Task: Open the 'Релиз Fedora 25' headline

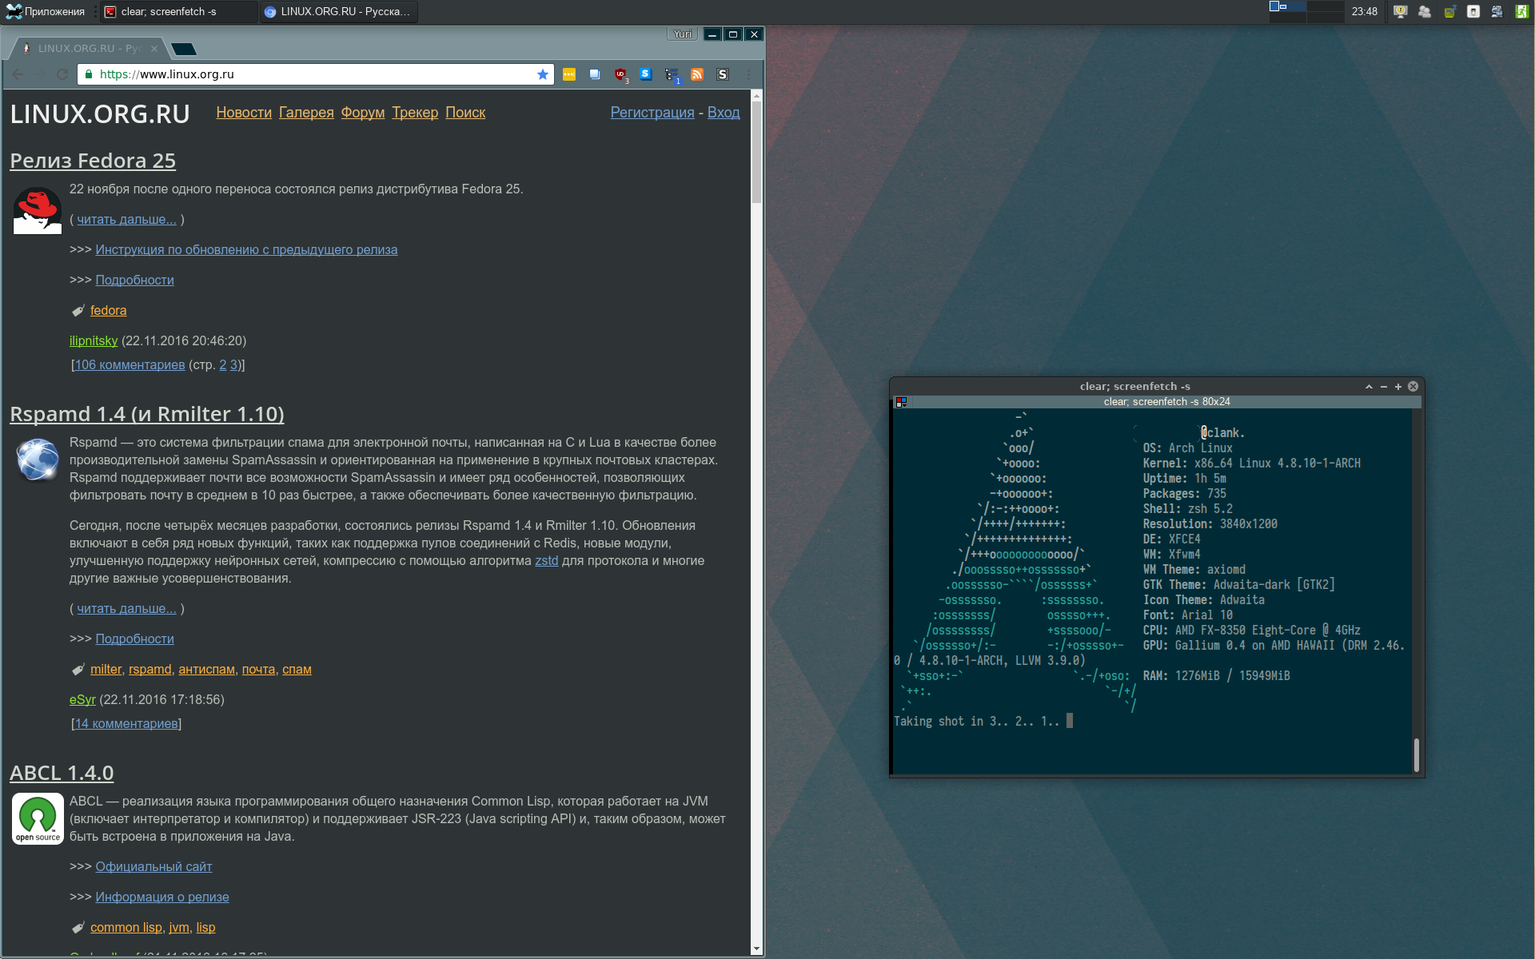Action: tap(93, 161)
